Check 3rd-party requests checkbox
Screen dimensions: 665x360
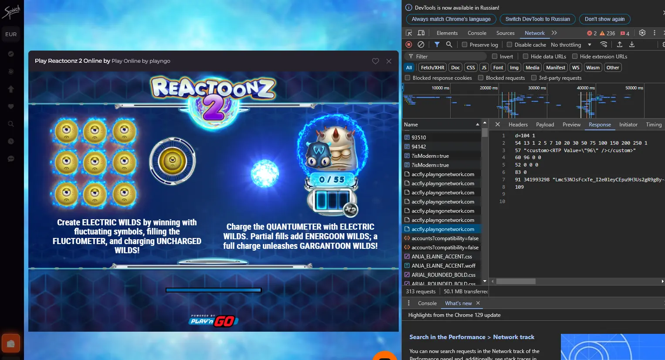click(x=534, y=78)
